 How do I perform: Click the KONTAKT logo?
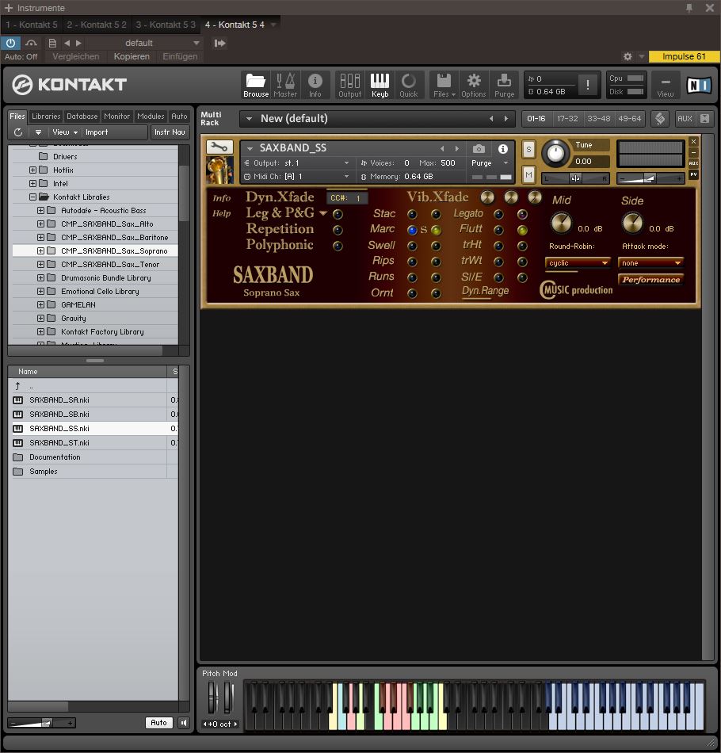pos(70,85)
